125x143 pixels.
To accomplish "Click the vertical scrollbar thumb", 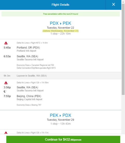I will [123, 49].
